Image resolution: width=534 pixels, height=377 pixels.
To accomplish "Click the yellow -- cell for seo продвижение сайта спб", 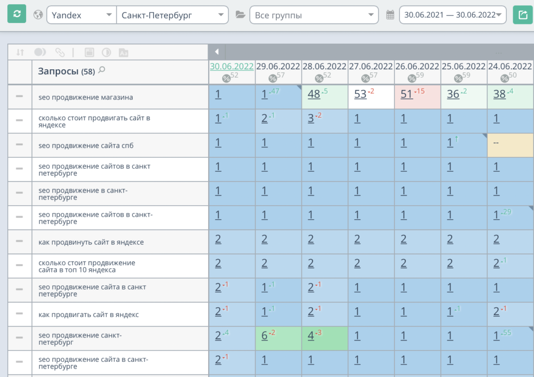I will click(x=511, y=145).
